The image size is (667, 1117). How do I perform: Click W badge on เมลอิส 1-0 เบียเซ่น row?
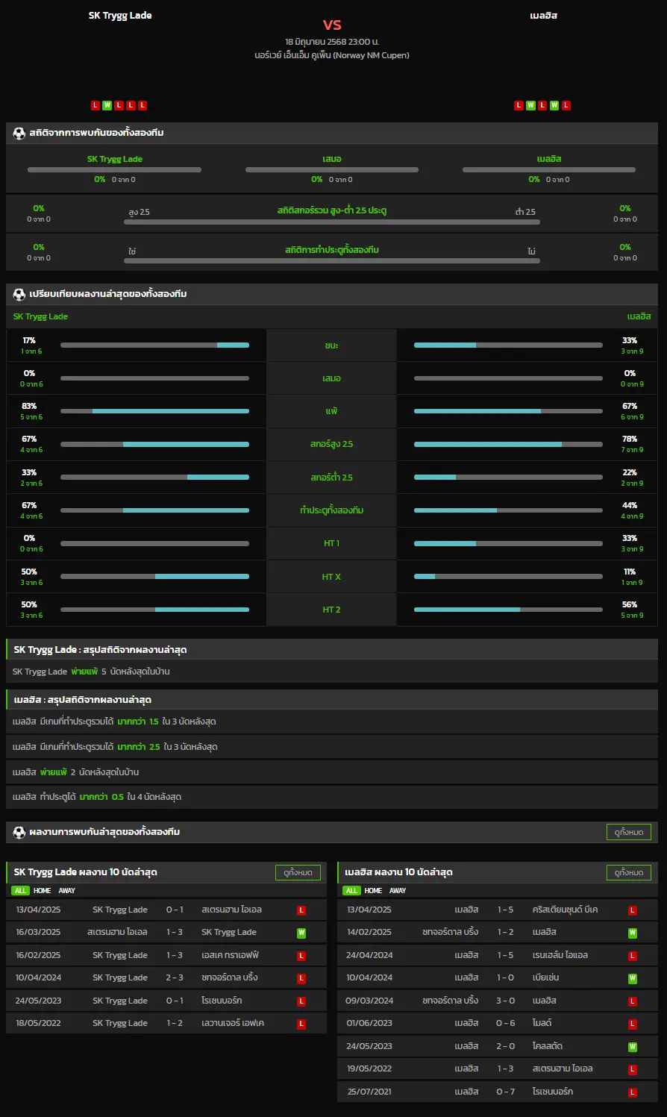633,978
